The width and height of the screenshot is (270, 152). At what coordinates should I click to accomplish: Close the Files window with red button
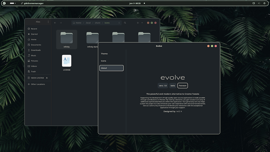click(x=155, y=23)
